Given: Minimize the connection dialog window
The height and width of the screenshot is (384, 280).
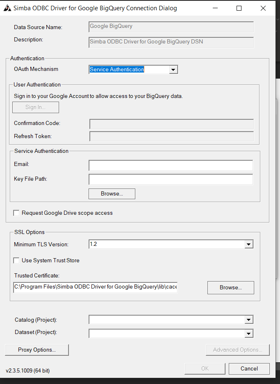Looking at the screenshot, I should point(215,8).
